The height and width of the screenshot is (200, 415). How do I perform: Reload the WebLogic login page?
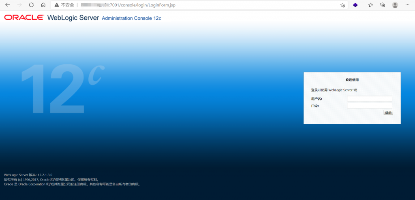coord(31,5)
